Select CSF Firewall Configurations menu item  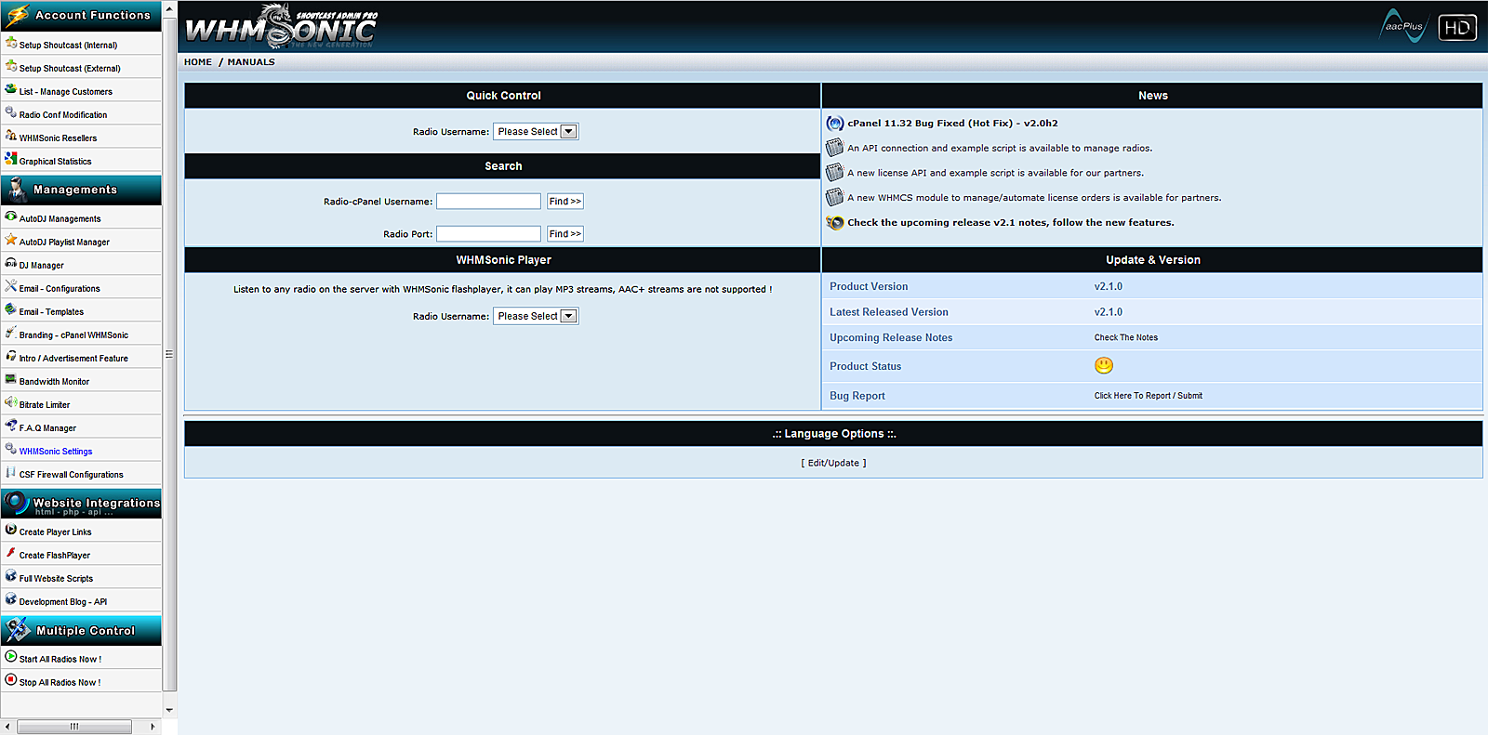tap(71, 475)
